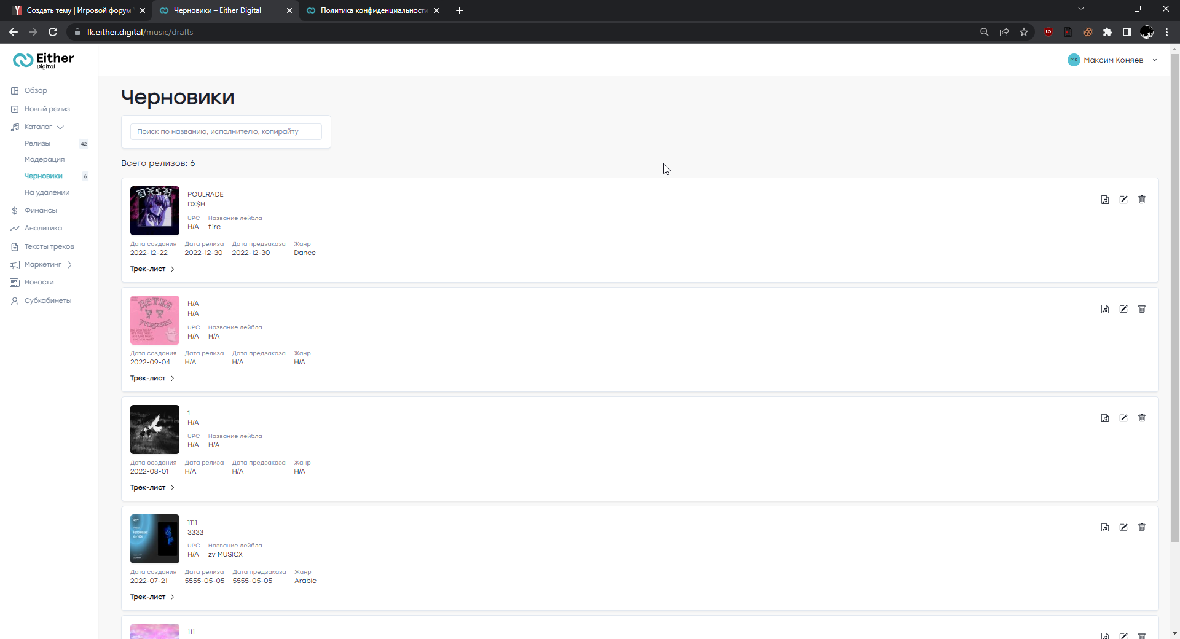Screen dimensions: 1180x639
Task: Click the POULRADE cover thumbnail
Action: (x=155, y=211)
